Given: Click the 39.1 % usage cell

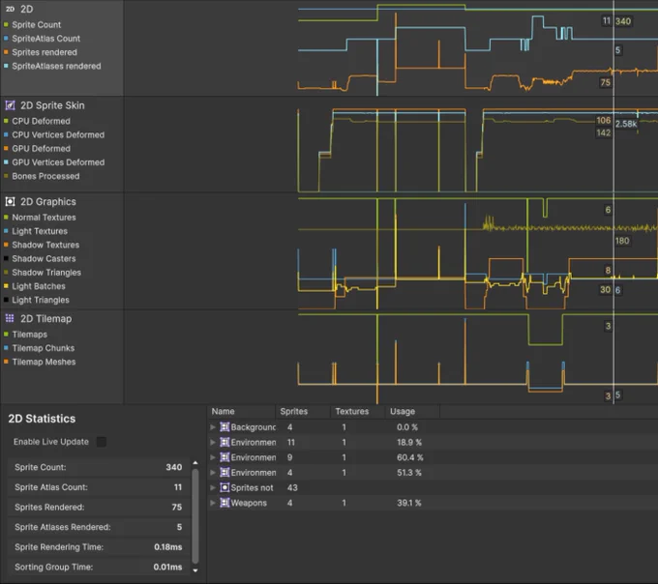Looking at the screenshot, I should [409, 503].
